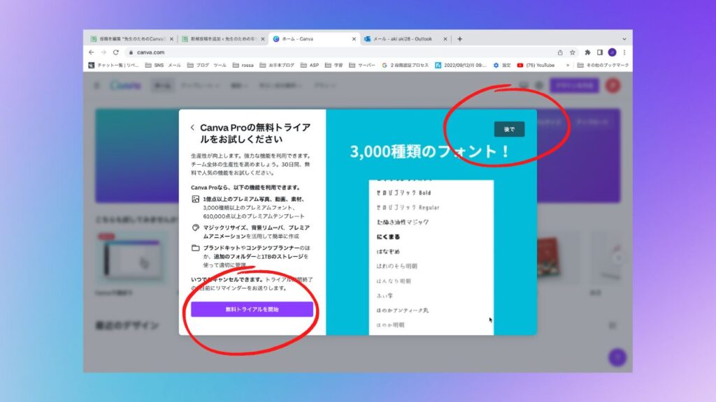Reload the canva.com page

(116, 52)
